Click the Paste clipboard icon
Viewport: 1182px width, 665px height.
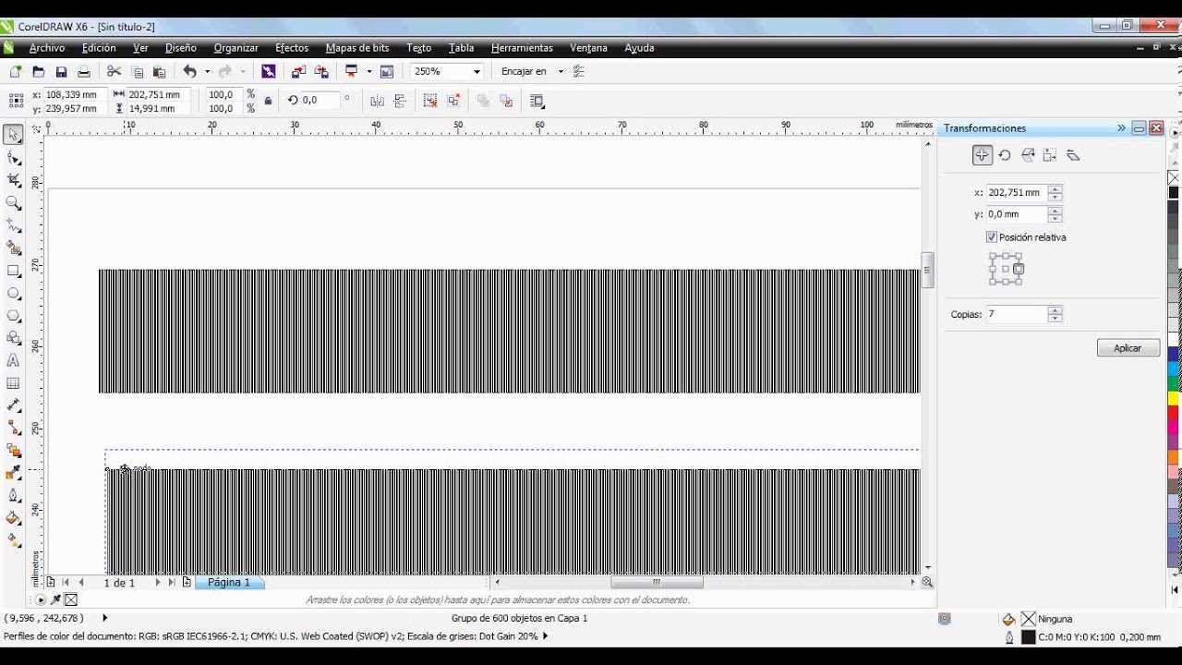[160, 71]
